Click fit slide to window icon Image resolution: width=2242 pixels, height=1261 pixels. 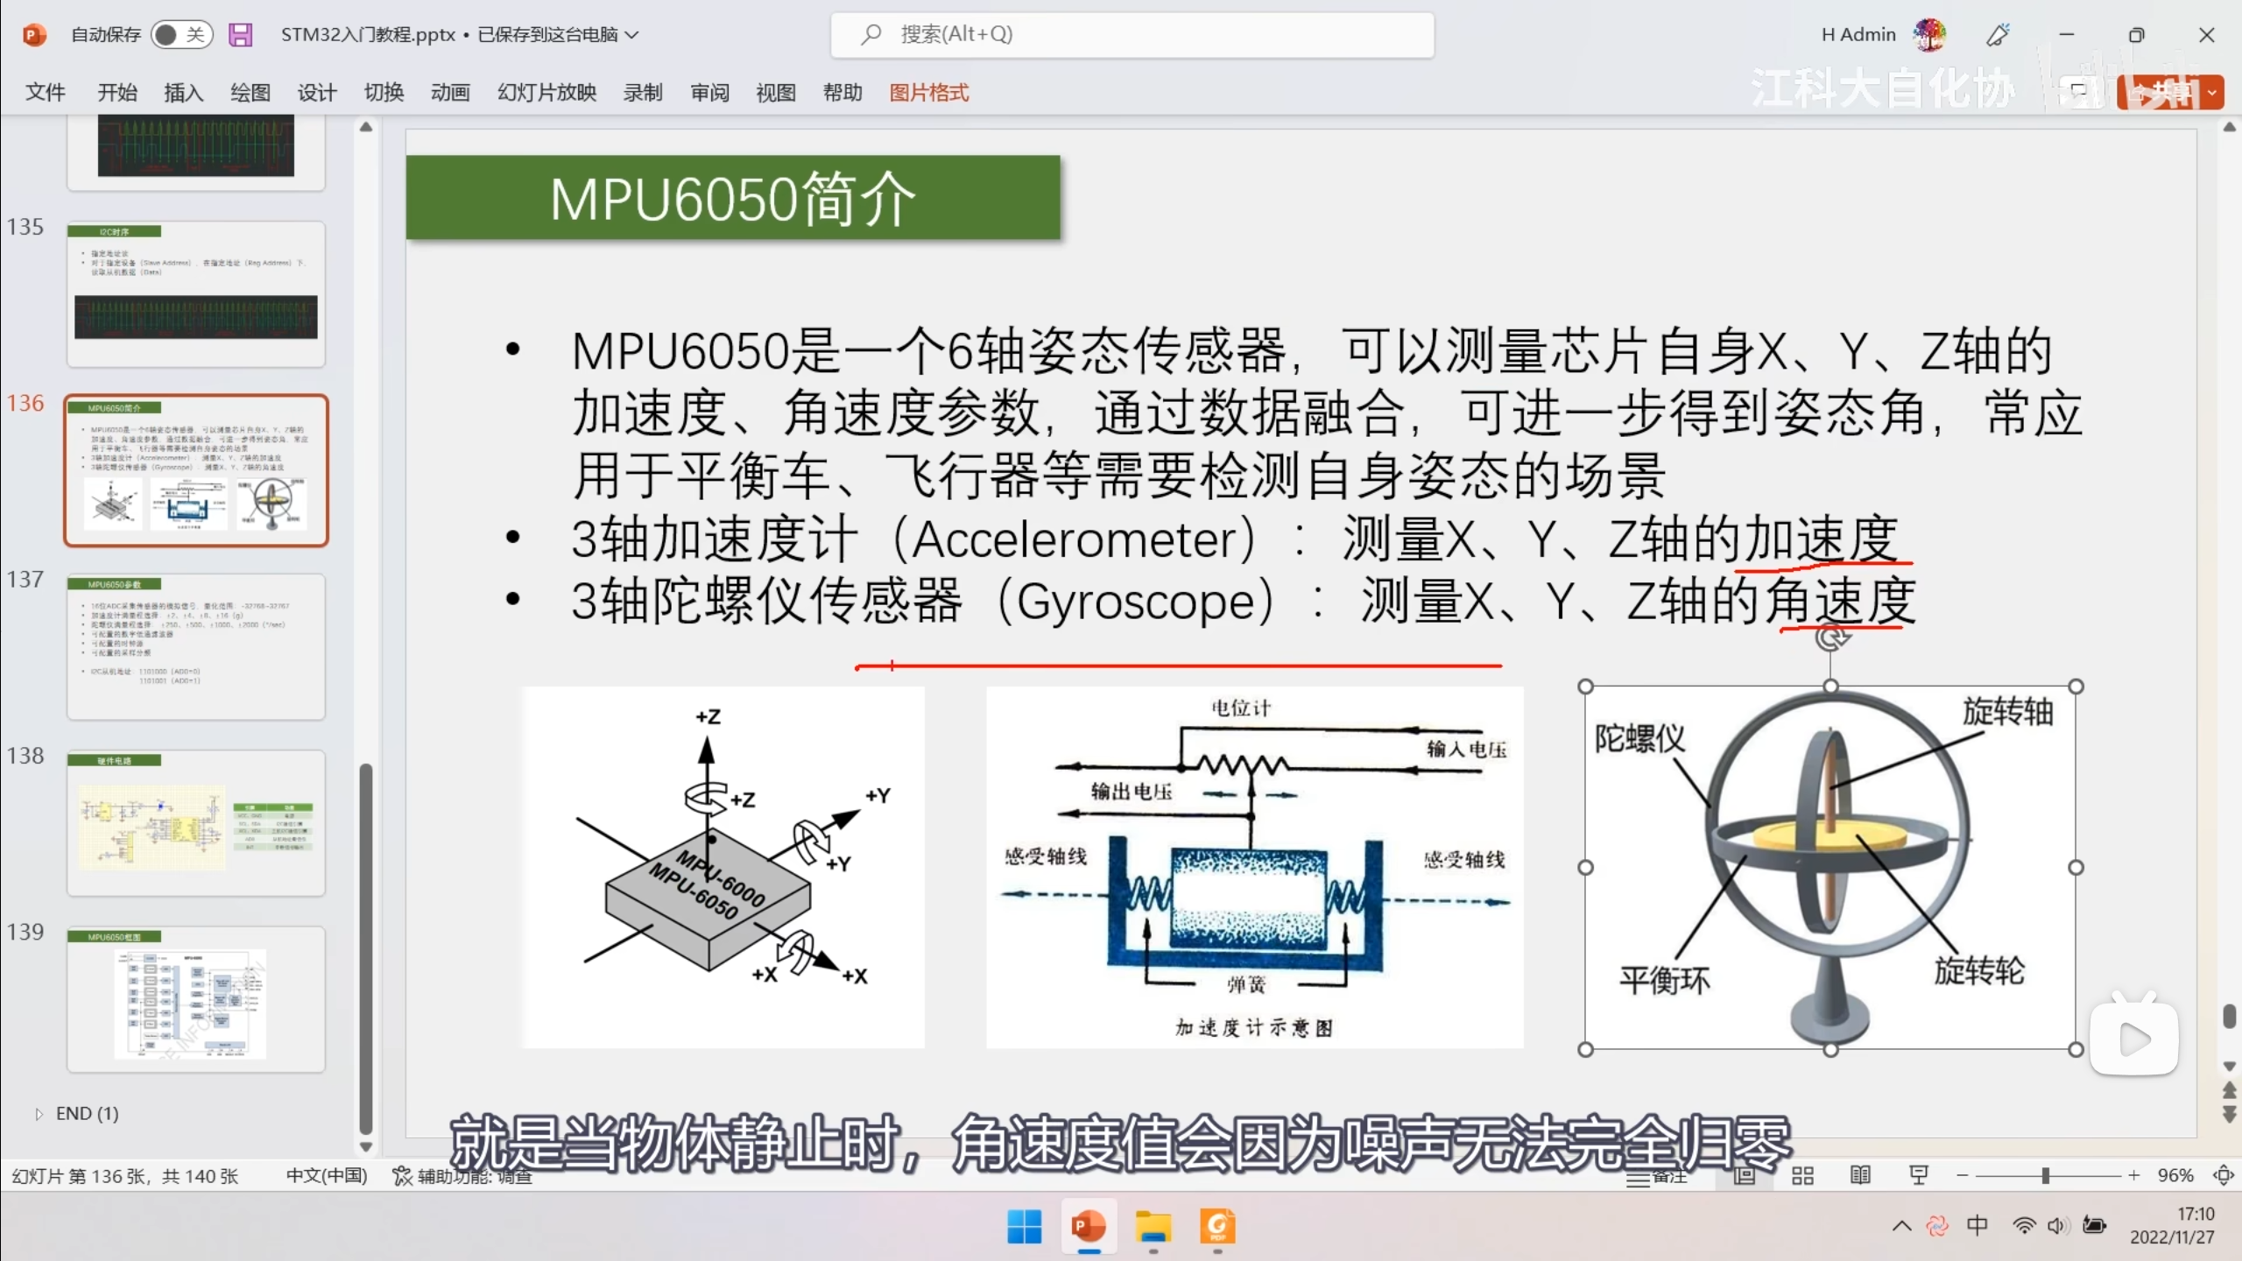click(x=2223, y=1176)
